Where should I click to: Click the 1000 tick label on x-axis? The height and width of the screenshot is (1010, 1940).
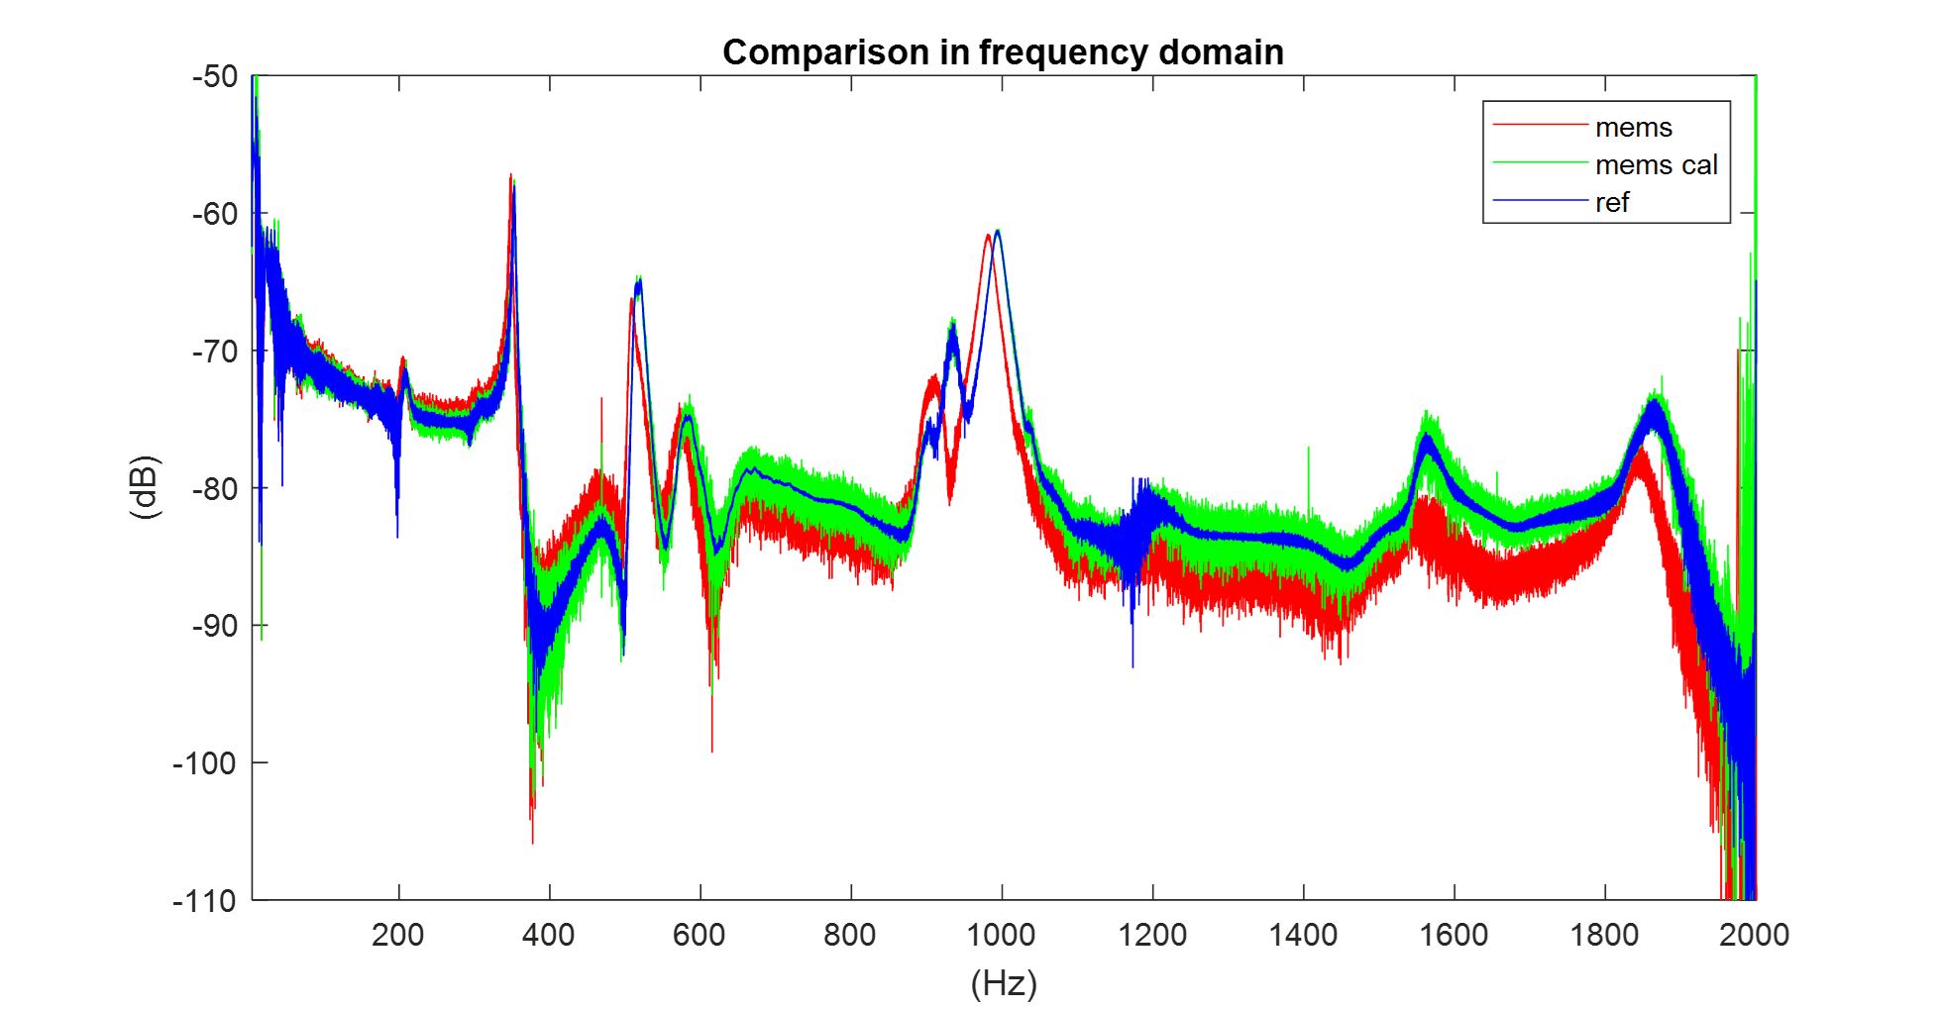click(1002, 935)
